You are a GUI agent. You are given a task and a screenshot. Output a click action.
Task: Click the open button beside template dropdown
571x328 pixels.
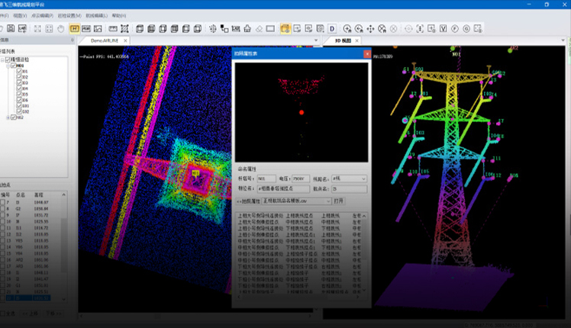339,201
